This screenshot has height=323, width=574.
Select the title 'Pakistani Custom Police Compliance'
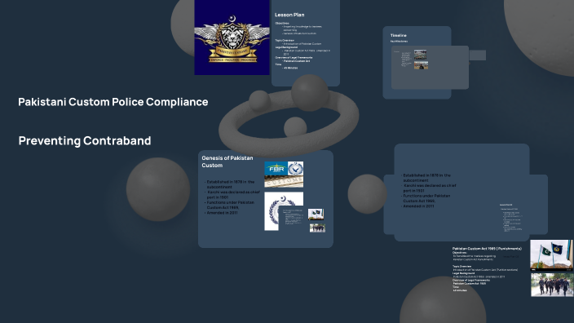pyautogui.click(x=113, y=102)
